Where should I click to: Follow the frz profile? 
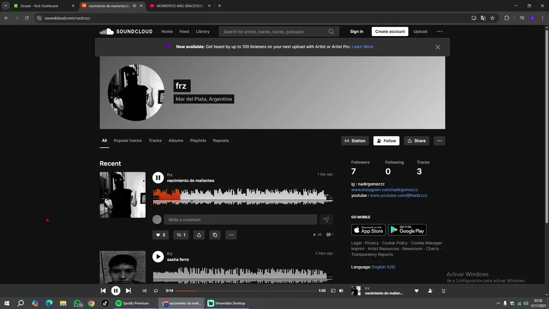coord(386,141)
